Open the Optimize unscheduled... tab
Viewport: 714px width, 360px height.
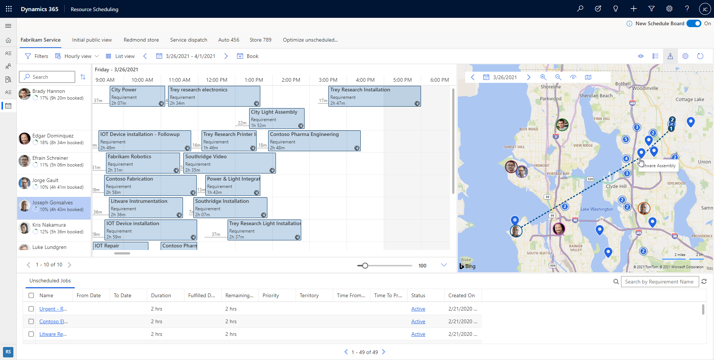310,40
